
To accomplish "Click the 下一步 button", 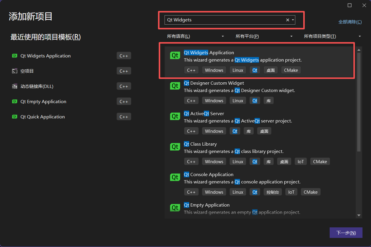I will click(346, 233).
